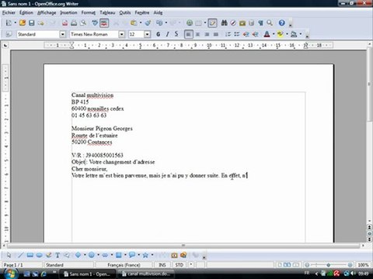Open the Undo history dropdown arrow
The width and height of the screenshot is (373, 279).
(166, 23)
